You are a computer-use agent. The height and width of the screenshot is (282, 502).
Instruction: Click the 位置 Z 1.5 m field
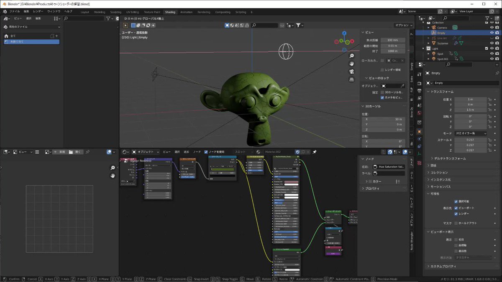(471, 109)
